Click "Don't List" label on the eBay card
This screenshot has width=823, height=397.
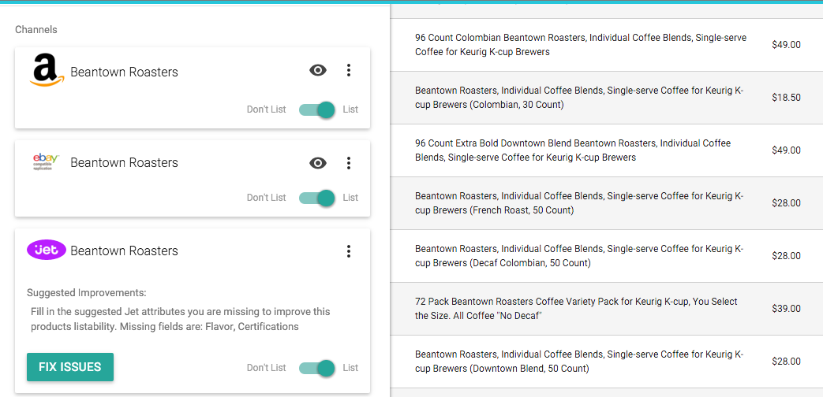[266, 198]
